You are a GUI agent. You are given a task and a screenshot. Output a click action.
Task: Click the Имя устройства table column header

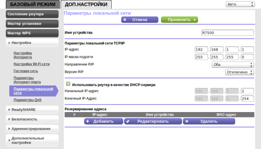[160, 114]
